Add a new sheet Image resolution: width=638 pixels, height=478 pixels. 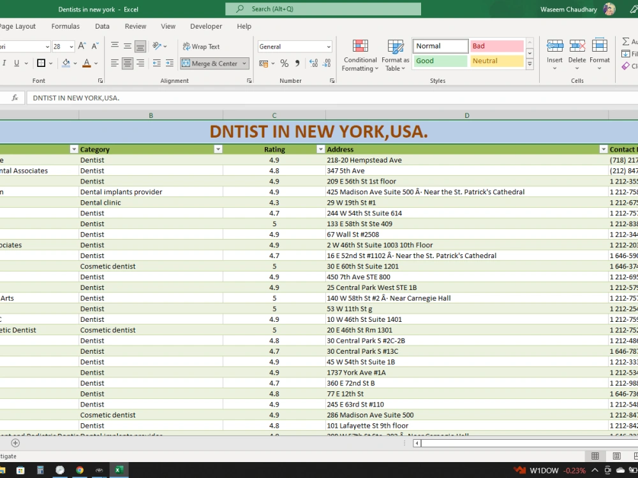[x=15, y=443]
